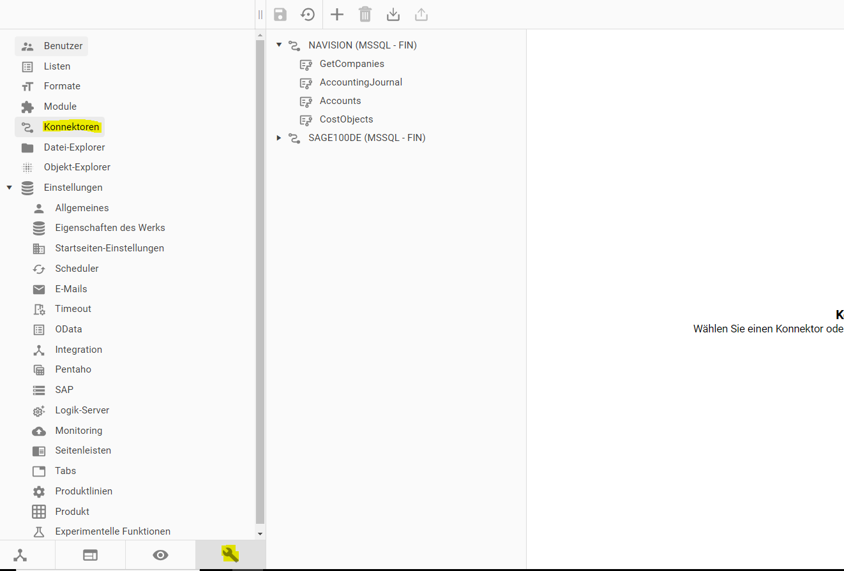Open Experimentelle Funktionen settings
The width and height of the screenshot is (844, 571).
112,531
